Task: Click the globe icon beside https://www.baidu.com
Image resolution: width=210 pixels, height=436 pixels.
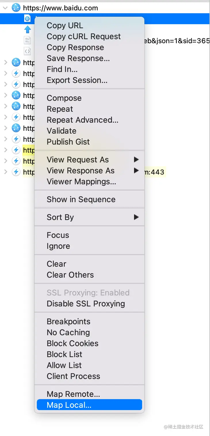Action: [x=16, y=8]
